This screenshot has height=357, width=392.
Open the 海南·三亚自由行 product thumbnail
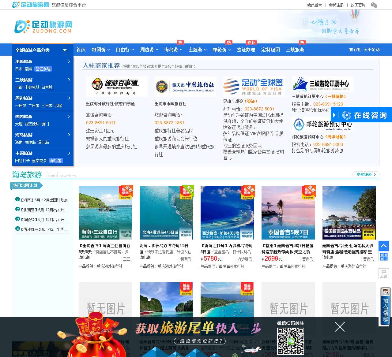coord(105,213)
